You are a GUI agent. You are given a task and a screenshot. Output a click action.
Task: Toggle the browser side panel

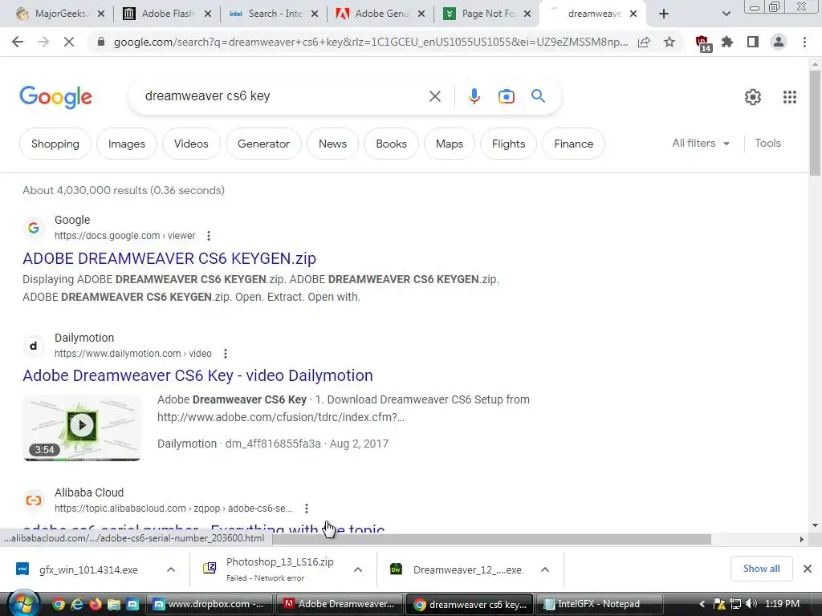coord(753,42)
